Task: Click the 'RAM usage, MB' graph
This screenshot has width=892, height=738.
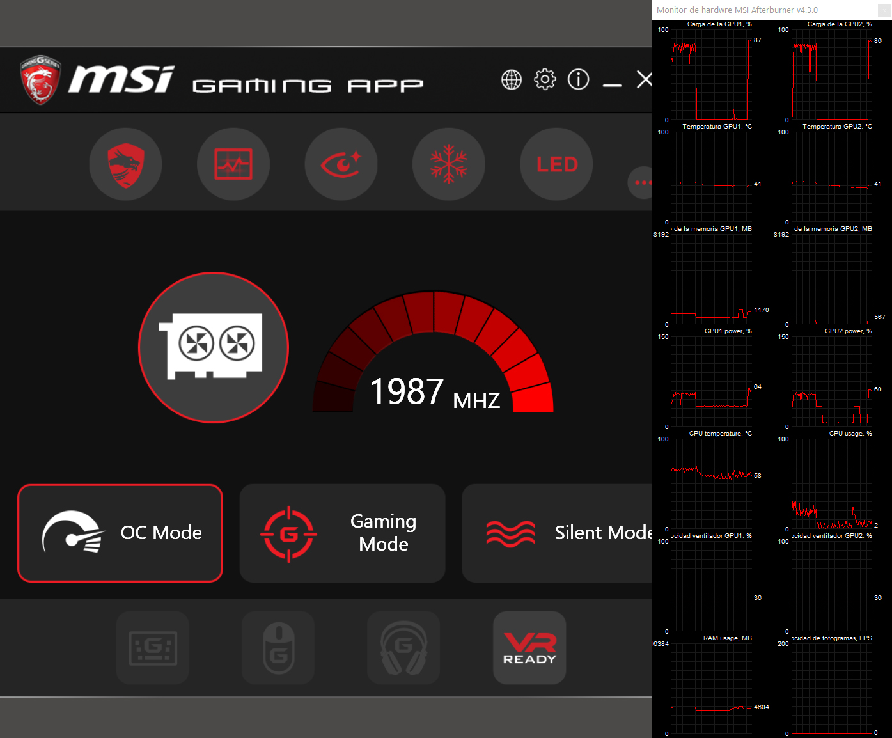Action: click(712, 689)
